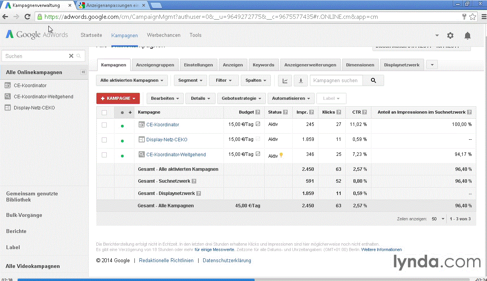The height and width of the screenshot is (281, 487).
Task: Tick the checkbox for Display-Netz-CEKO
Action: pos(104,140)
